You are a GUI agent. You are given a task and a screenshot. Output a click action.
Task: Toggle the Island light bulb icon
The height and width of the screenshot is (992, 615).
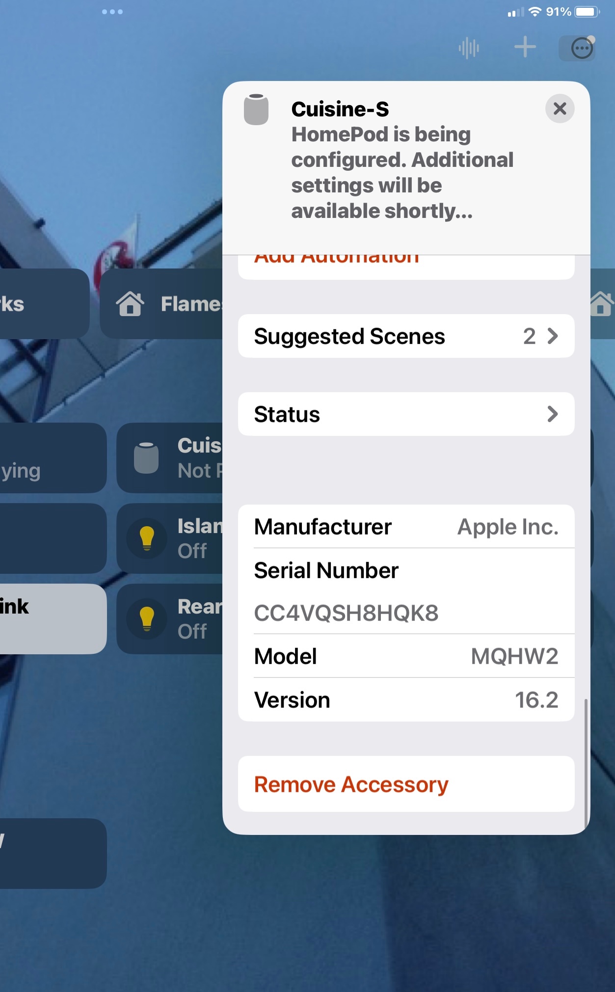pyautogui.click(x=147, y=538)
